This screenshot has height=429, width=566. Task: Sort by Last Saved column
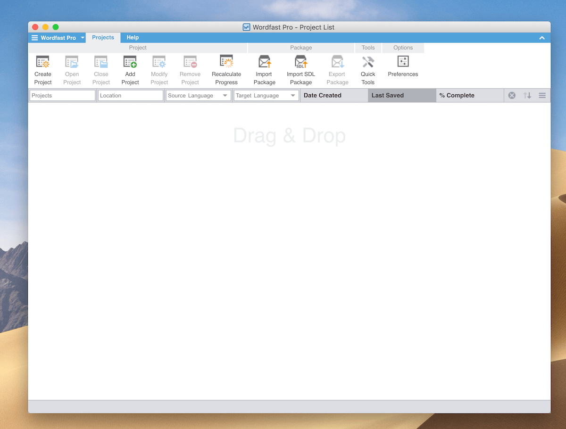(x=402, y=95)
